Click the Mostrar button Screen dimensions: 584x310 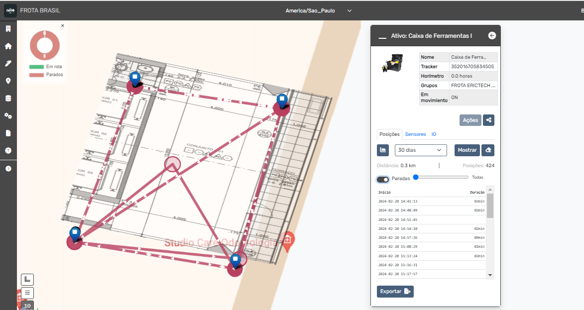[x=467, y=150]
